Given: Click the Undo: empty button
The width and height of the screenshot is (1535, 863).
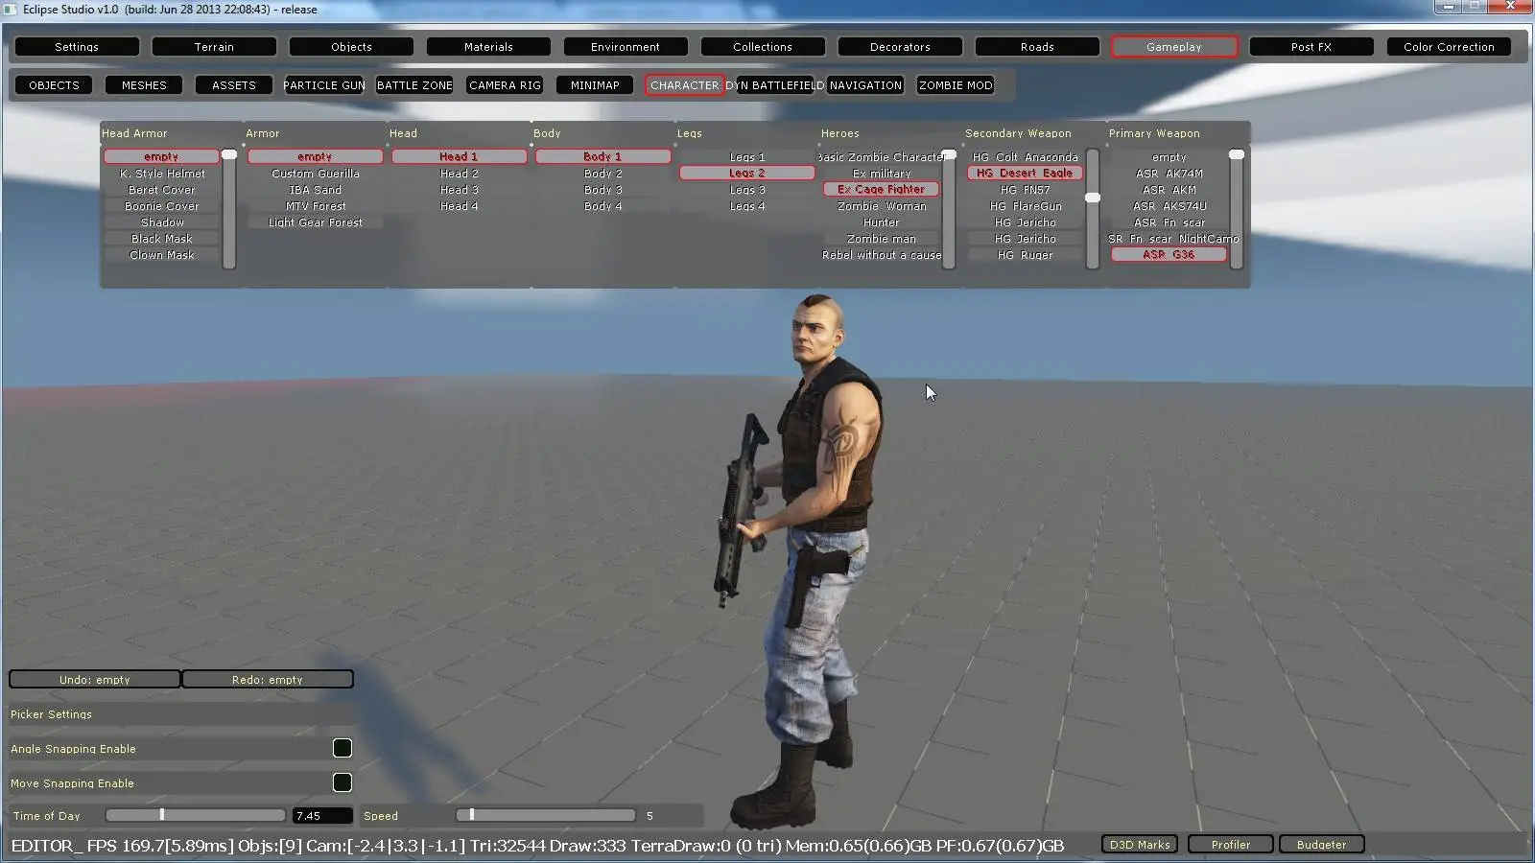Looking at the screenshot, I should pyautogui.click(x=94, y=679).
